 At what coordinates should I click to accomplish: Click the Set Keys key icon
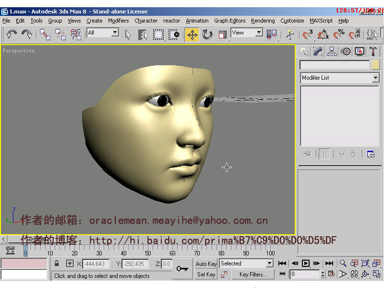click(x=182, y=269)
